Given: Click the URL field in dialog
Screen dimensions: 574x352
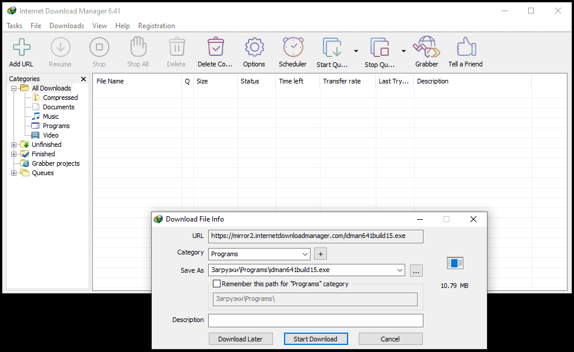Looking at the screenshot, I should 316,236.
